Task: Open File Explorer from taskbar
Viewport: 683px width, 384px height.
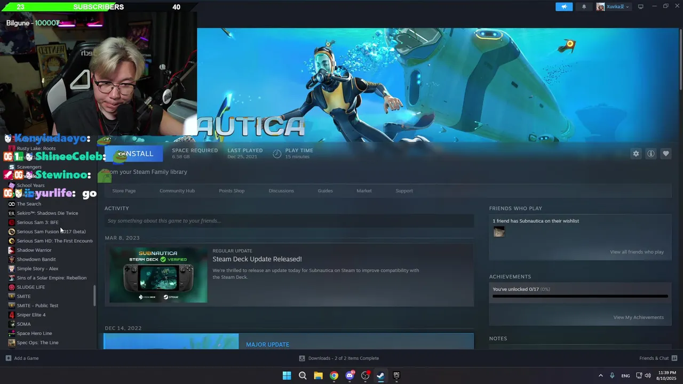Action: click(x=318, y=375)
